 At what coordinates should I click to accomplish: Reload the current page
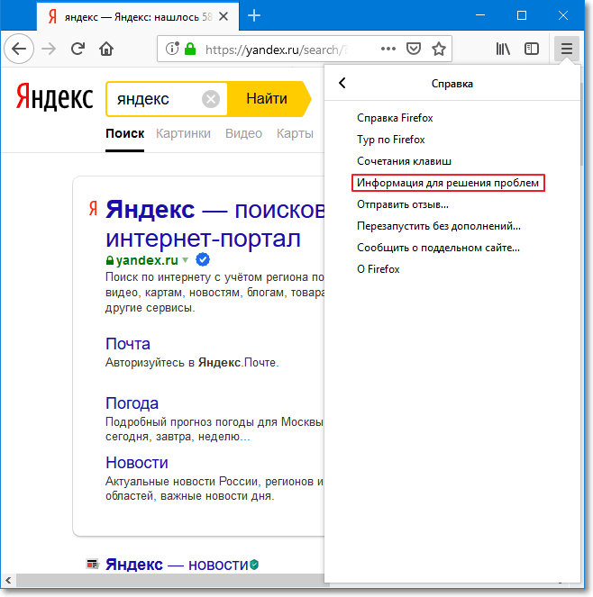point(78,49)
